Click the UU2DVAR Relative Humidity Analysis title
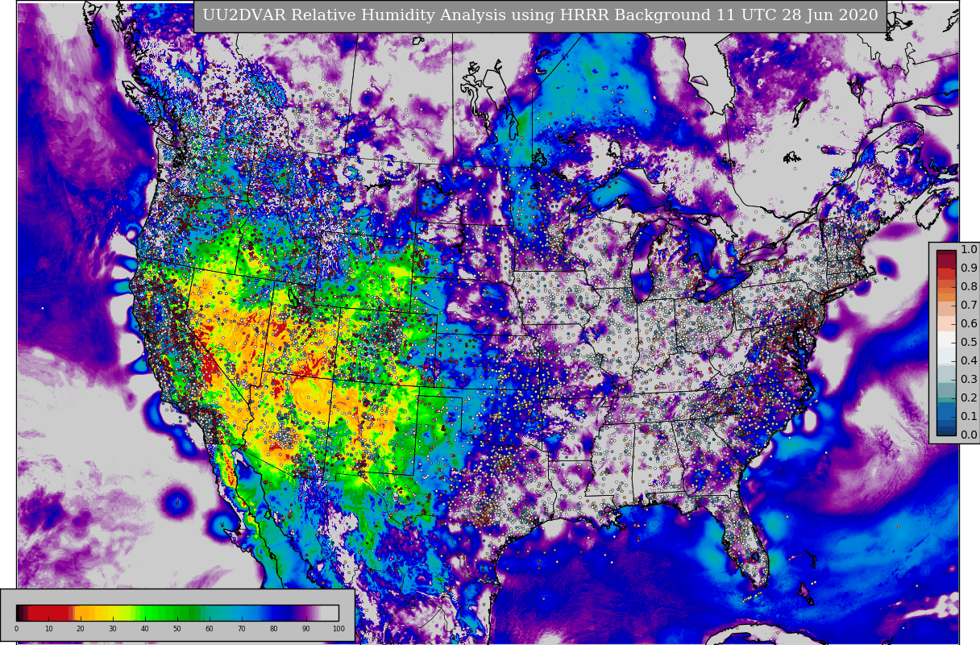Screen dimensions: 980x645 540,15
